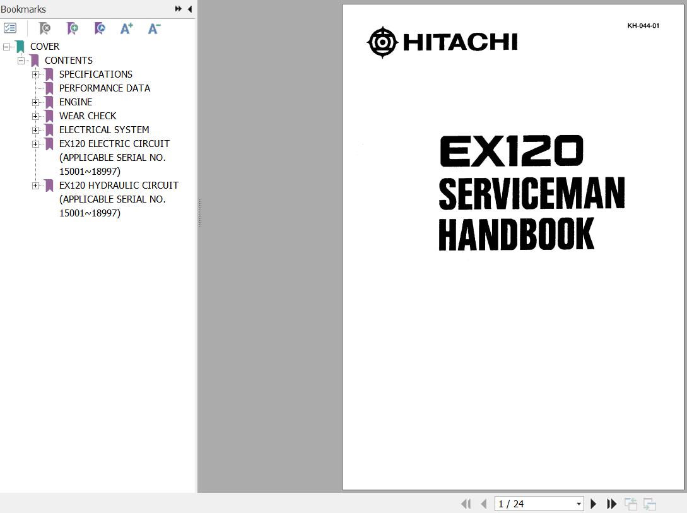Select the WEAR CHECK bookmark

[88, 116]
